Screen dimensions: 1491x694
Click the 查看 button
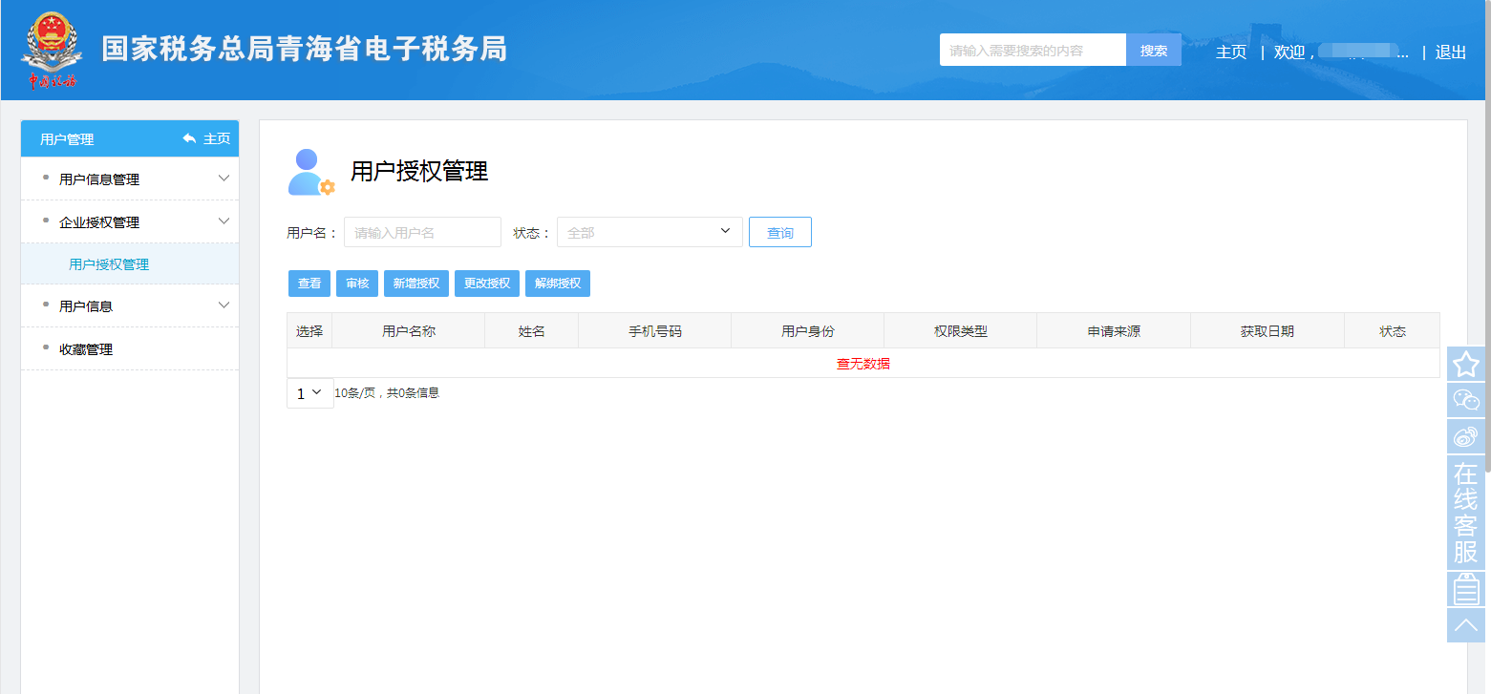[x=309, y=284]
